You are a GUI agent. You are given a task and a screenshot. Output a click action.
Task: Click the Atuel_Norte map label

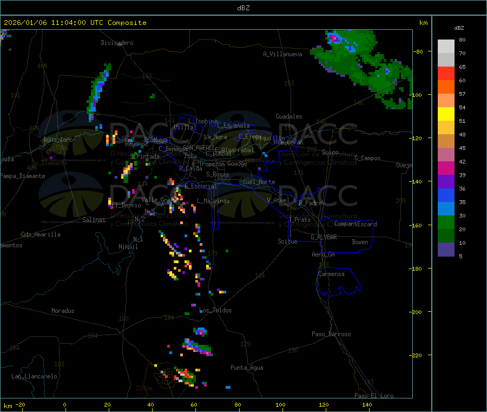[257, 182]
